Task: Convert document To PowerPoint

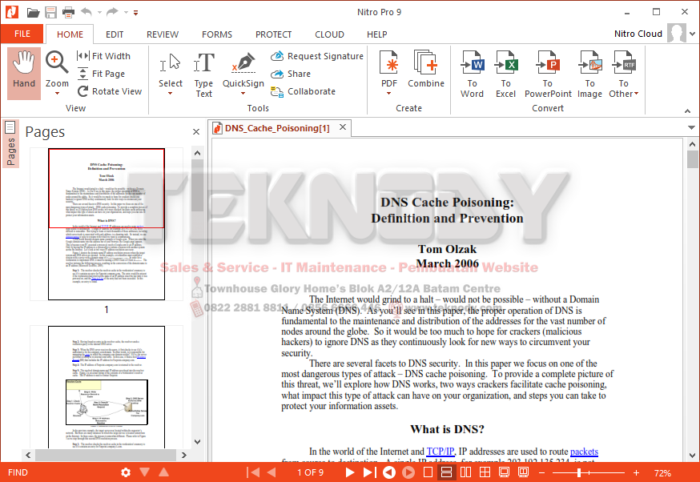Action: [x=548, y=74]
